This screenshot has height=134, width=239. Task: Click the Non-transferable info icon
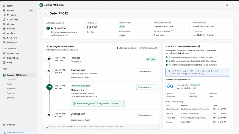(5, 133)
